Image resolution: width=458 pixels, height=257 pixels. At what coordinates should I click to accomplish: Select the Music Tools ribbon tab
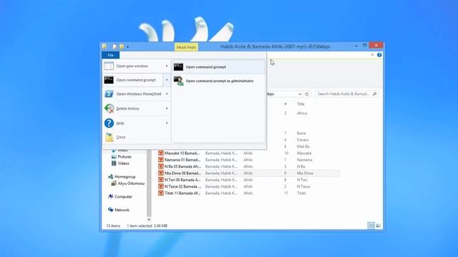(186, 47)
